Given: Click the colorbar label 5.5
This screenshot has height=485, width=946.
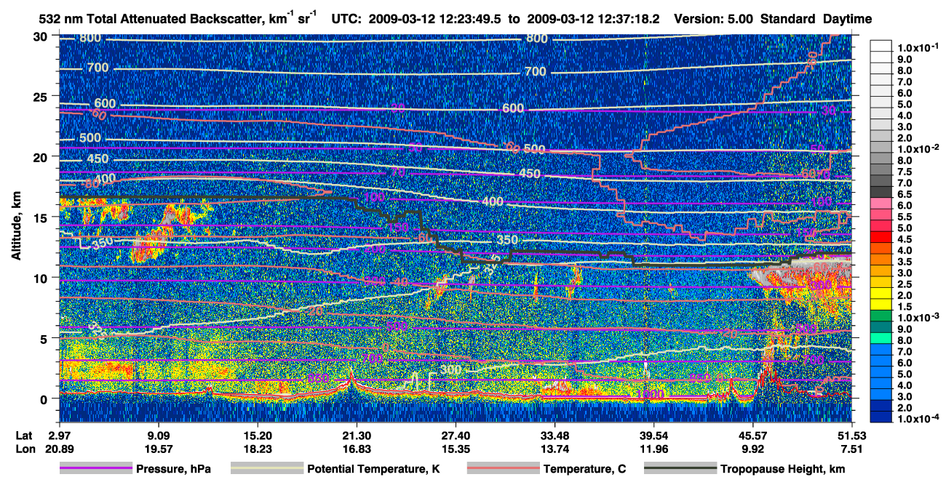Looking at the screenshot, I should point(905,217).
